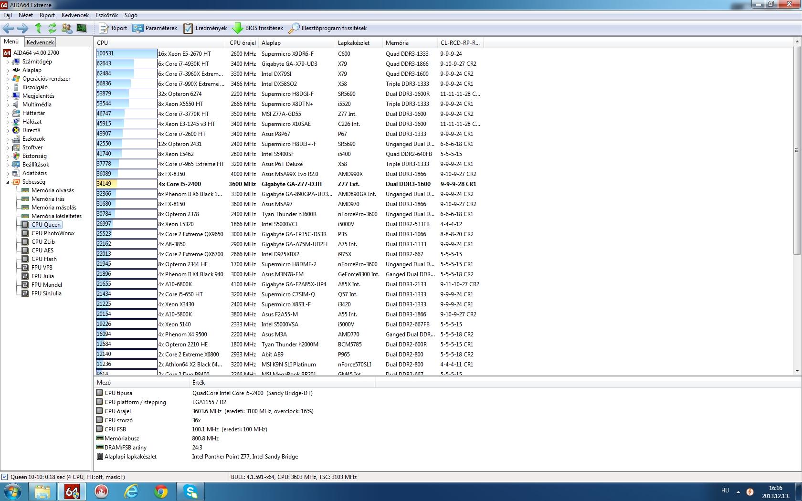Click the highlighted 34149 Core i5-2400 score bar
The width and height of the screenshot is (802, 501).
[x=127, y=184]
